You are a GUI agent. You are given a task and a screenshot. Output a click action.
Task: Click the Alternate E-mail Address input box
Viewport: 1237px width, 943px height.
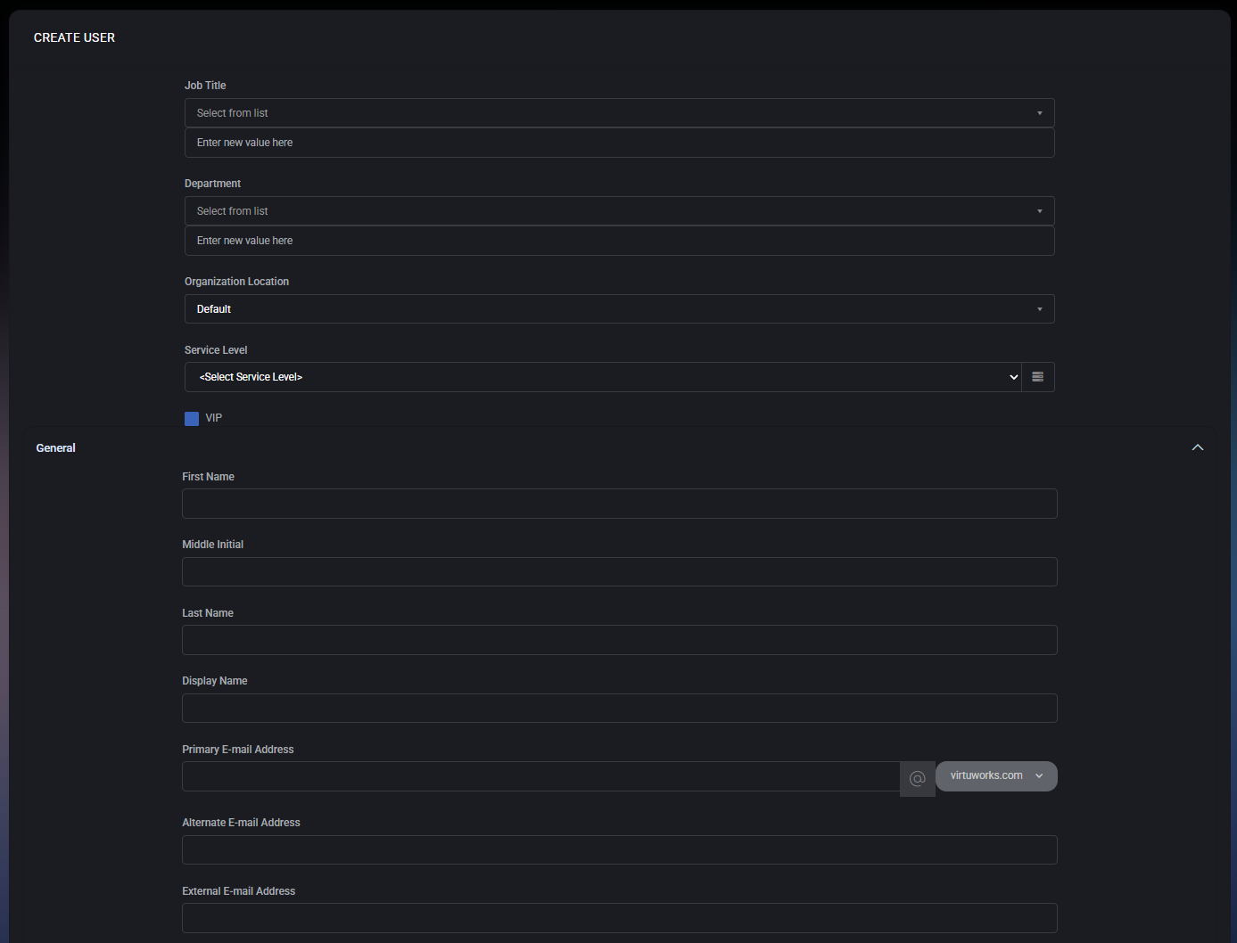point(619,849)
